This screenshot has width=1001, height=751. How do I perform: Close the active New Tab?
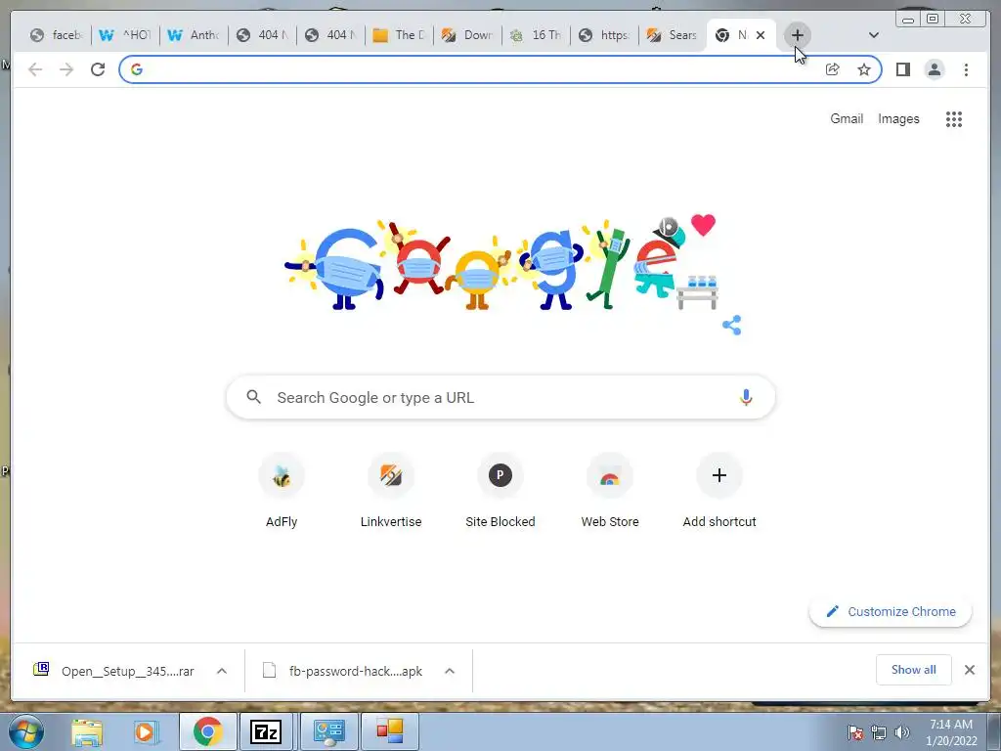(761, 35)
